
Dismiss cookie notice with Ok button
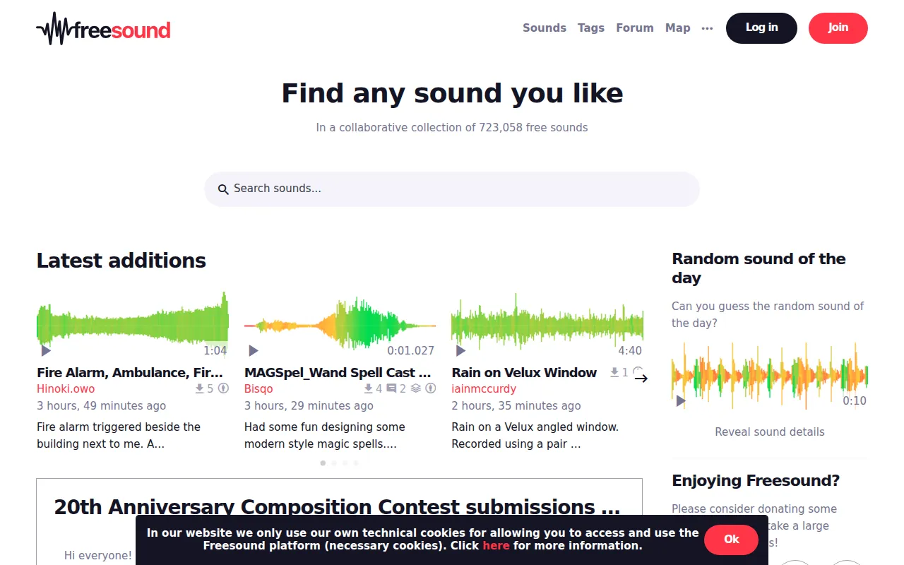731,540
